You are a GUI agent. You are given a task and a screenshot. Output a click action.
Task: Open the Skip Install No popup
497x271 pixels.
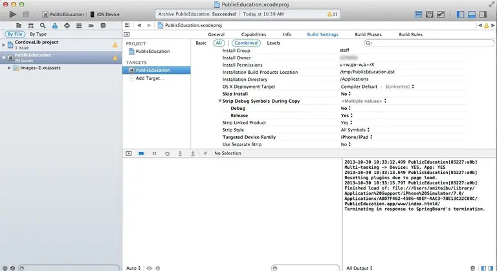click(x=346, y=94)
